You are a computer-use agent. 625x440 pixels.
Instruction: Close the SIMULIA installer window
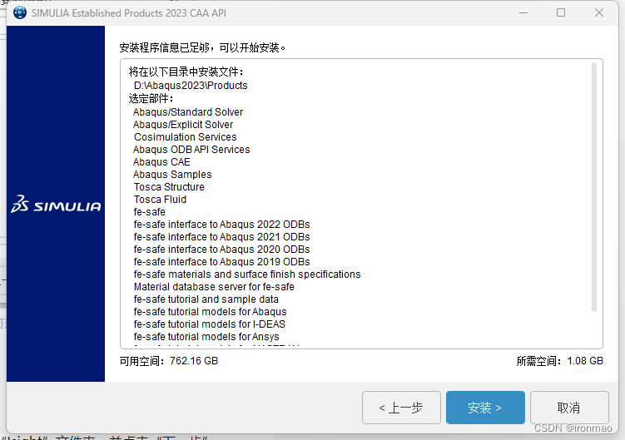pyautogui.click(x=598, y=12)
